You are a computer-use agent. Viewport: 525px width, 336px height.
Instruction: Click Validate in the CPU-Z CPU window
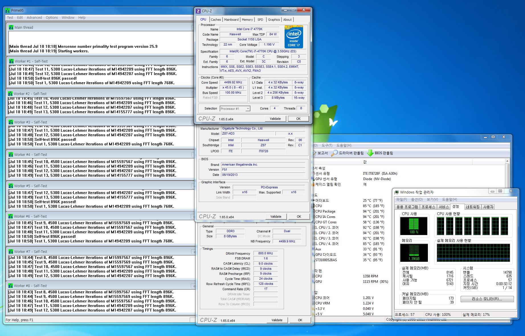[x=275, y=119]
